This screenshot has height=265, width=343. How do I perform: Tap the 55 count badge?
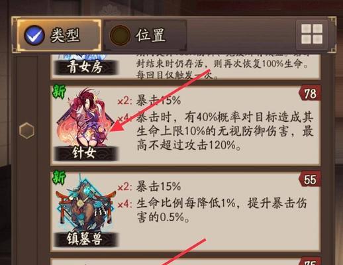point(309,180)
